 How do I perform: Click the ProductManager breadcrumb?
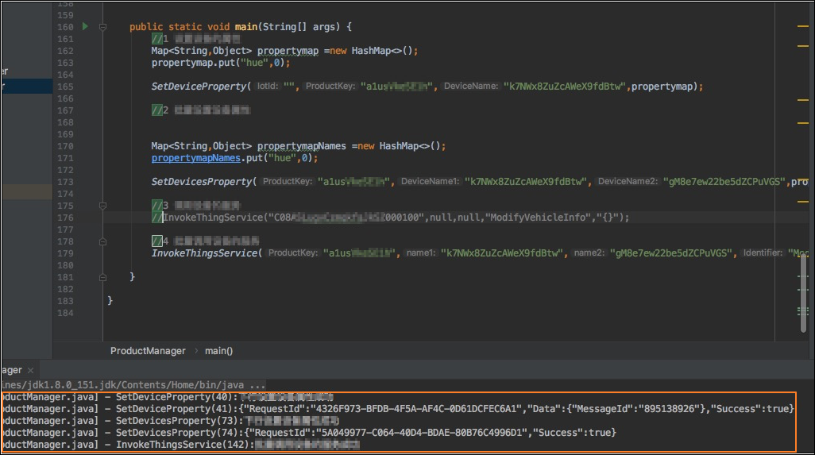[x=147, y=350]
